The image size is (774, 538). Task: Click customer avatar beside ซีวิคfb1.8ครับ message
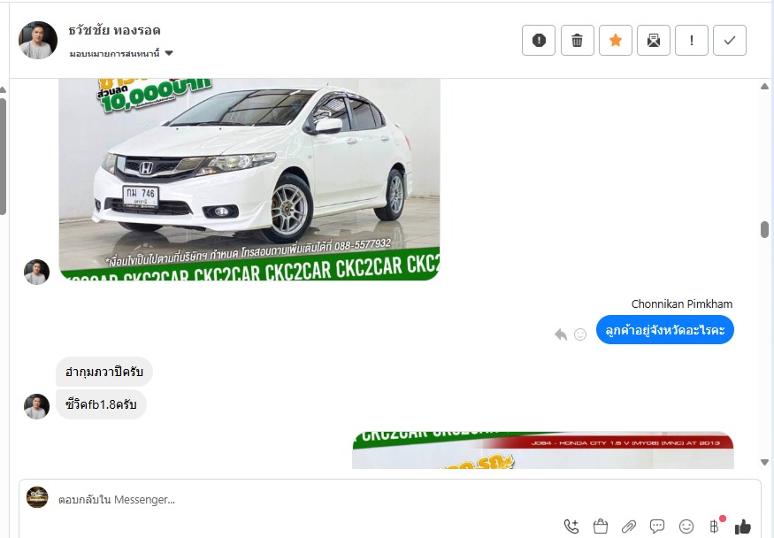(x=36, y=407)
